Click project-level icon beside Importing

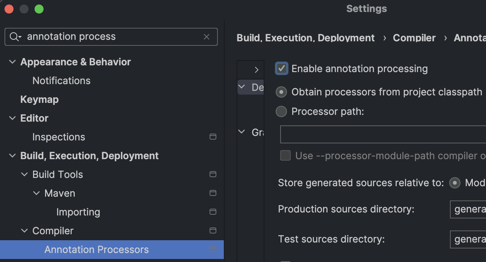pyautogui.click(x=213, y=212)
